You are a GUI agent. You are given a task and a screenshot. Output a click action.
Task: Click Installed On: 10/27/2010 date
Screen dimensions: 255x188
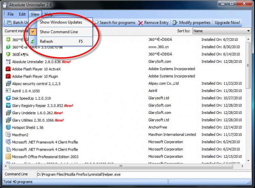[222, 98]
